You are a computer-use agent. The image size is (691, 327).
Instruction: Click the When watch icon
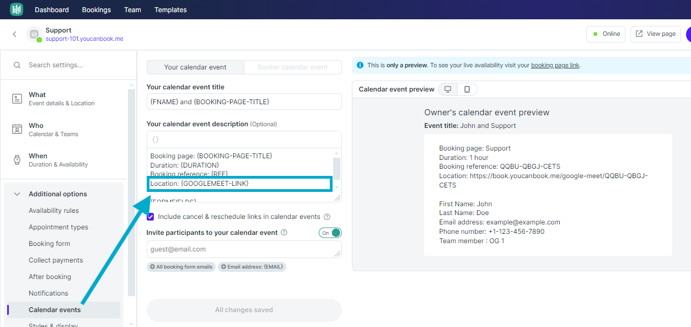point(17,160)
